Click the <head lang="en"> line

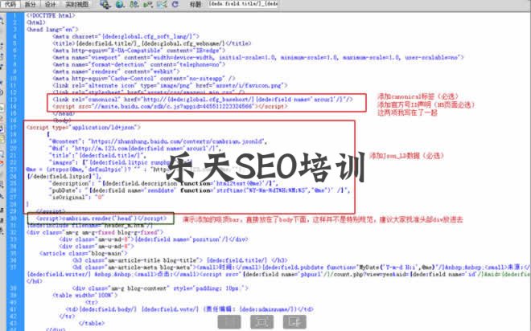(x=52, y=30)
